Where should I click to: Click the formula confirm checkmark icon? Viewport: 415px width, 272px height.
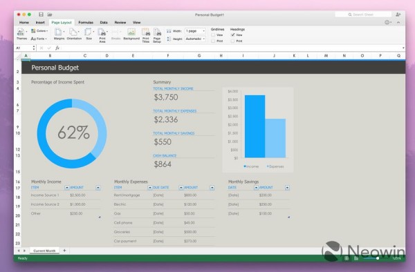pyautogui.click(x=49, y=48)
